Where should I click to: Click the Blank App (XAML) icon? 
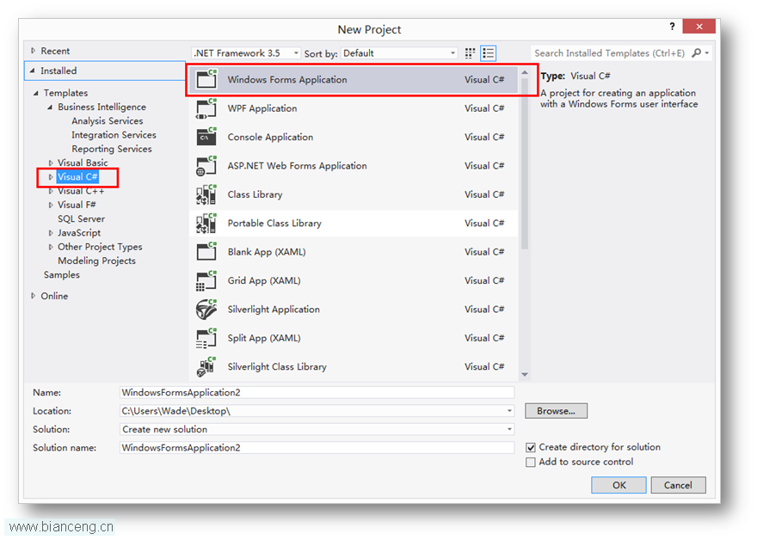coord(206,251)
